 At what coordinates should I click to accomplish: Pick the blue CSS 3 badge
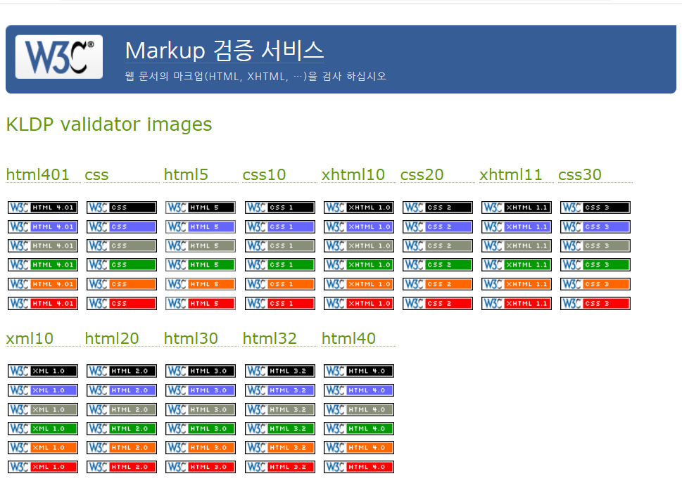coord(595,227)
